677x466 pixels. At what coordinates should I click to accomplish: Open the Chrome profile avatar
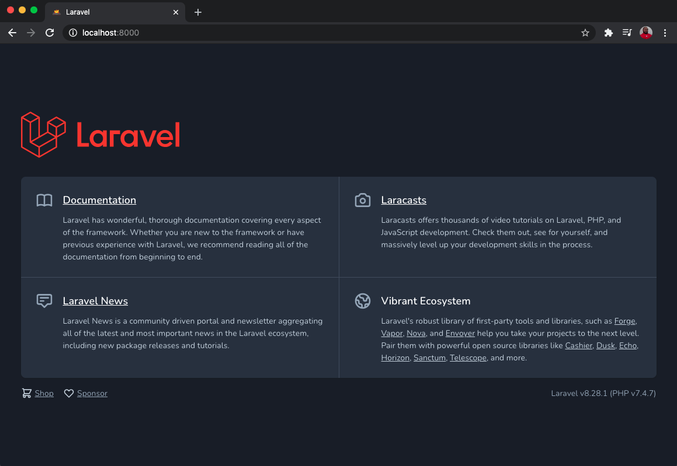point(646,33)
